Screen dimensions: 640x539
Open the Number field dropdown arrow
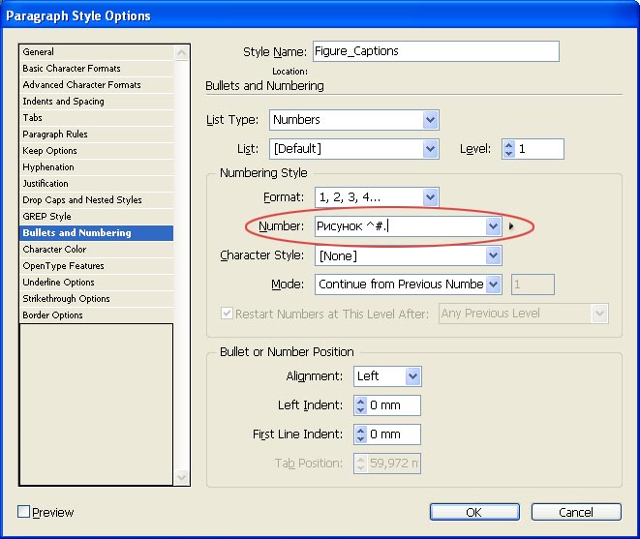pos(493,226)
